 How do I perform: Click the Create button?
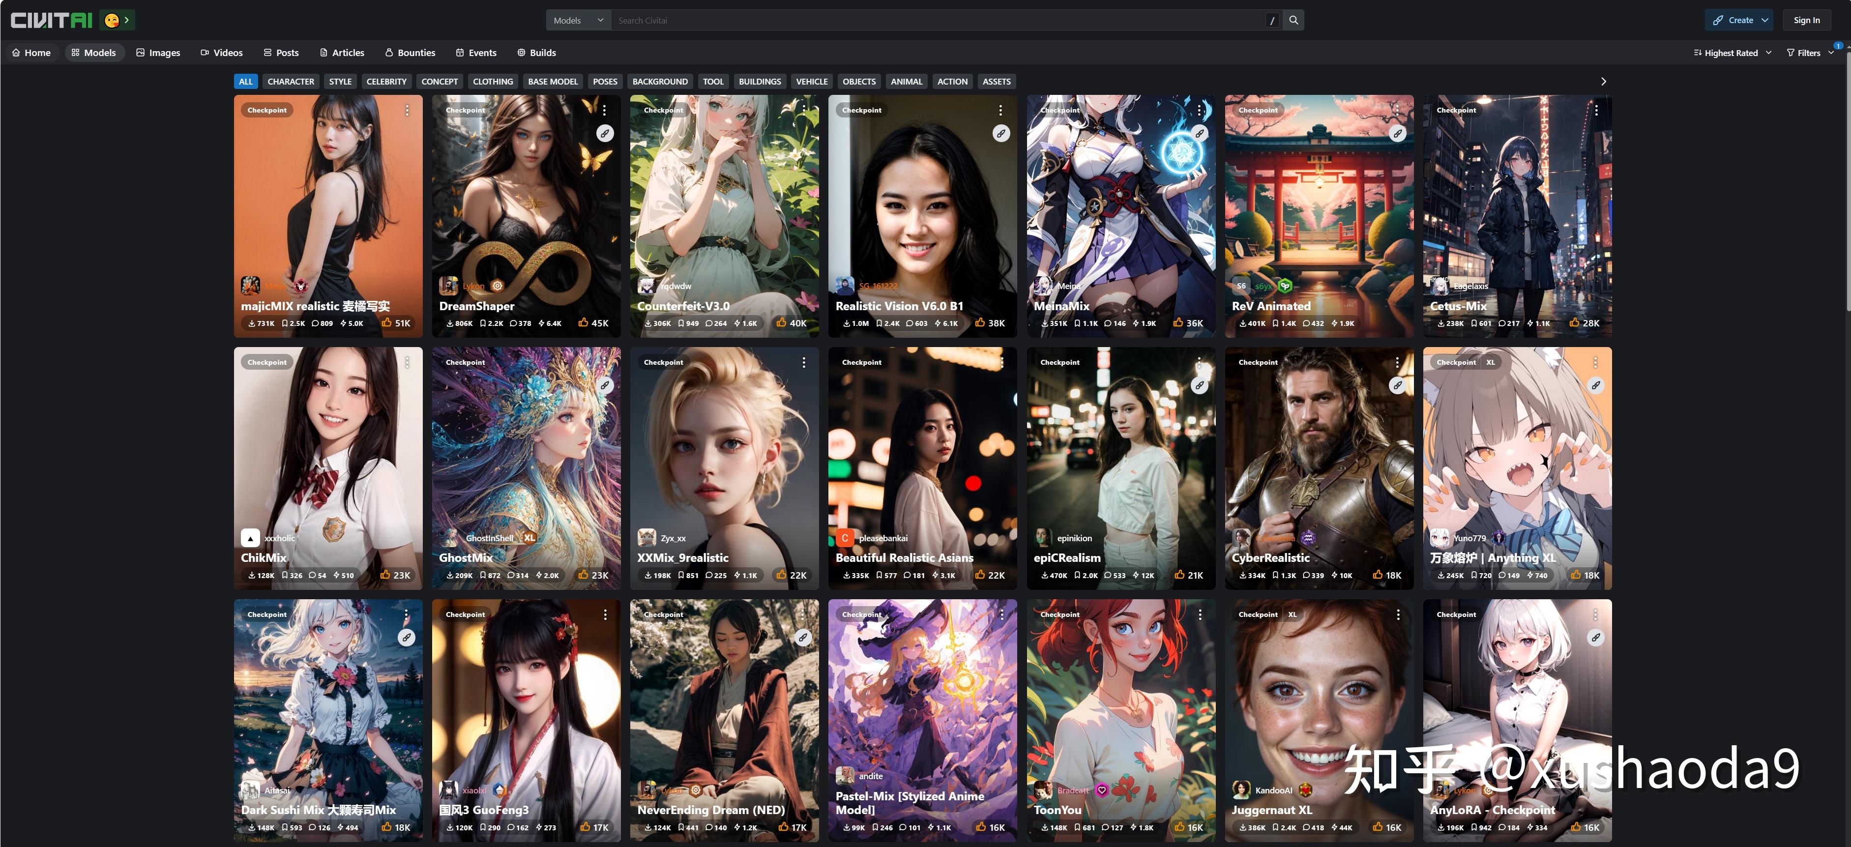point(1738,20)
